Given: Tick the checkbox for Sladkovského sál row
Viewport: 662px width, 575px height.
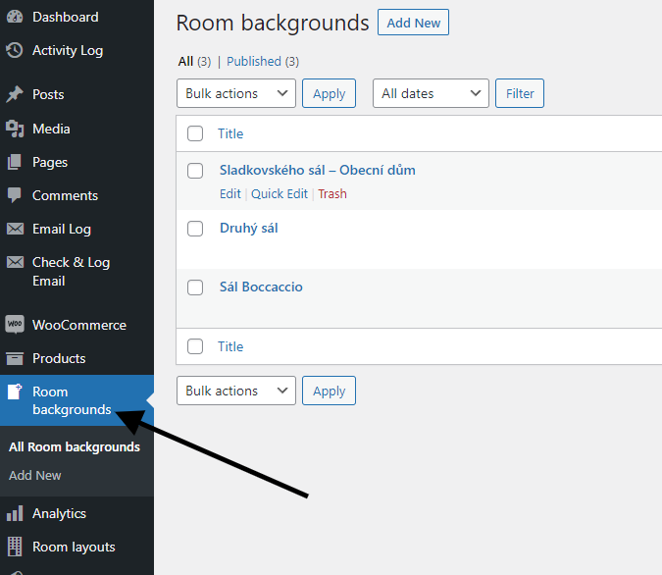Looking at the screenshot, I should 195,171.
